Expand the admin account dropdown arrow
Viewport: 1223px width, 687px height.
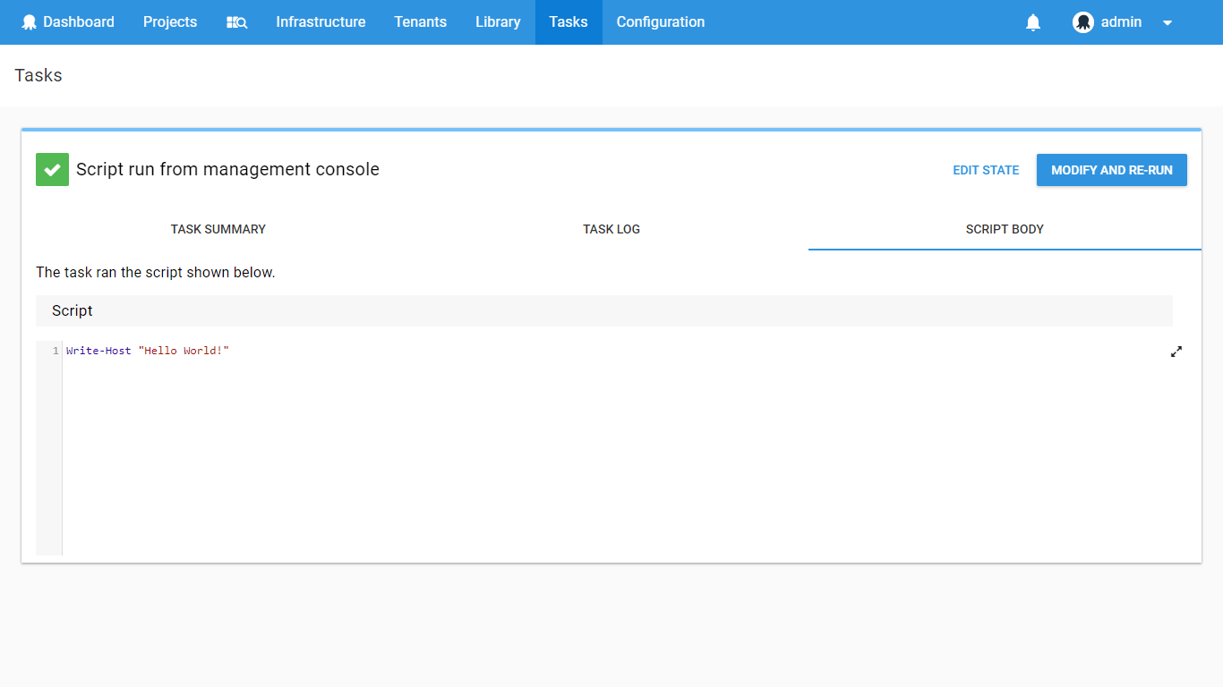[x=1167, y=23]
